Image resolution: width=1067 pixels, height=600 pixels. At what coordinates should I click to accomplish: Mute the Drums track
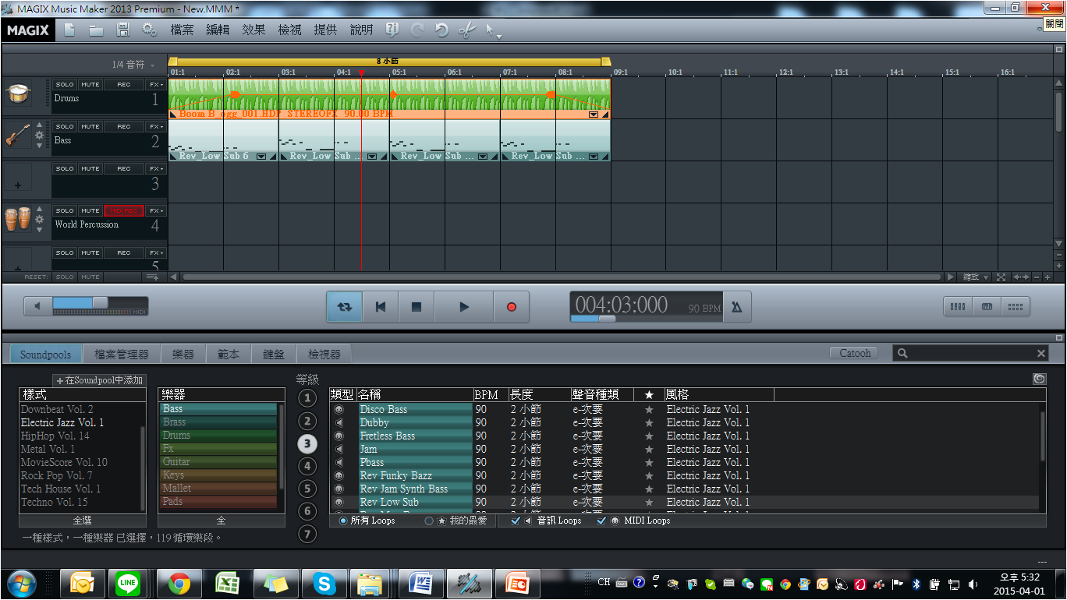(90, 84)
